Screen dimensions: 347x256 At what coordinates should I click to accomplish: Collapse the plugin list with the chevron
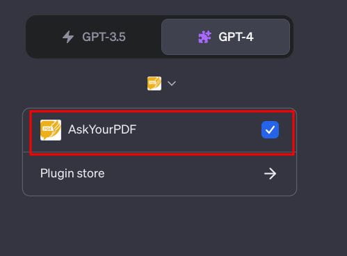coord(172,83)
